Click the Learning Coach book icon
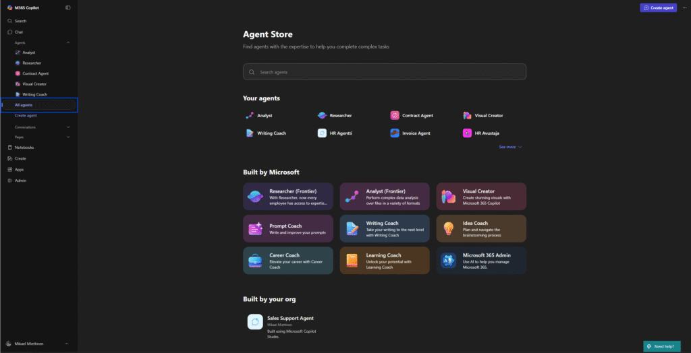This screenshot has height=353, width=691. [x=352, y=261]
